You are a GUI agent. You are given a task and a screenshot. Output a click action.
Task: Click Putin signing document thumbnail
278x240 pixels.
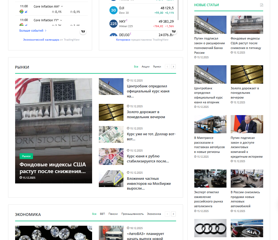point(247,124)
